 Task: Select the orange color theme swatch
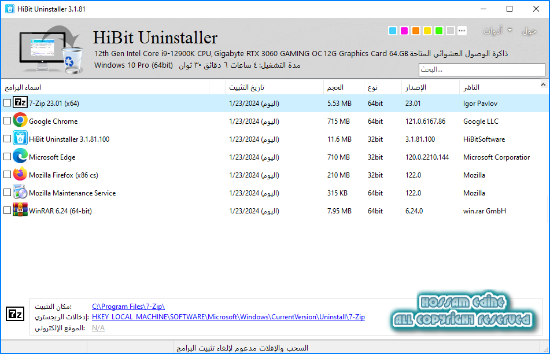coord(416,31)
